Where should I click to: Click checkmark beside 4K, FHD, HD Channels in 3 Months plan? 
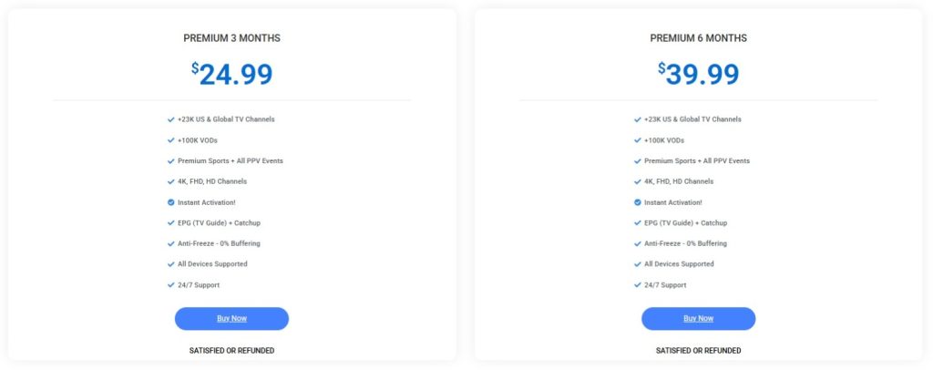(170, 181)
